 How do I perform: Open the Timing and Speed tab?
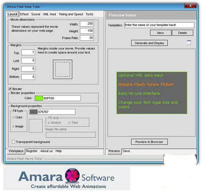[x=71, y=14]
